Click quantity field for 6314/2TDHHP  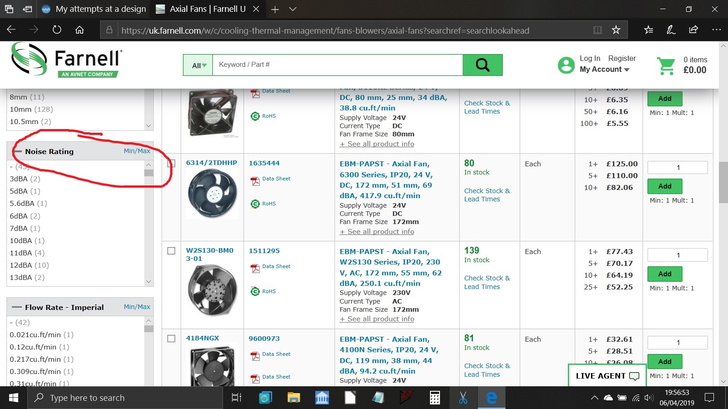pyautogui.click(x=677, y=167)
